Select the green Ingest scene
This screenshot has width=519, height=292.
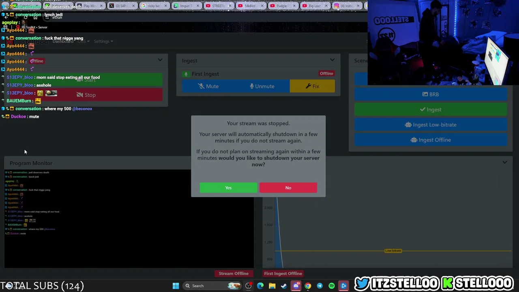click(x=431, y=109)
